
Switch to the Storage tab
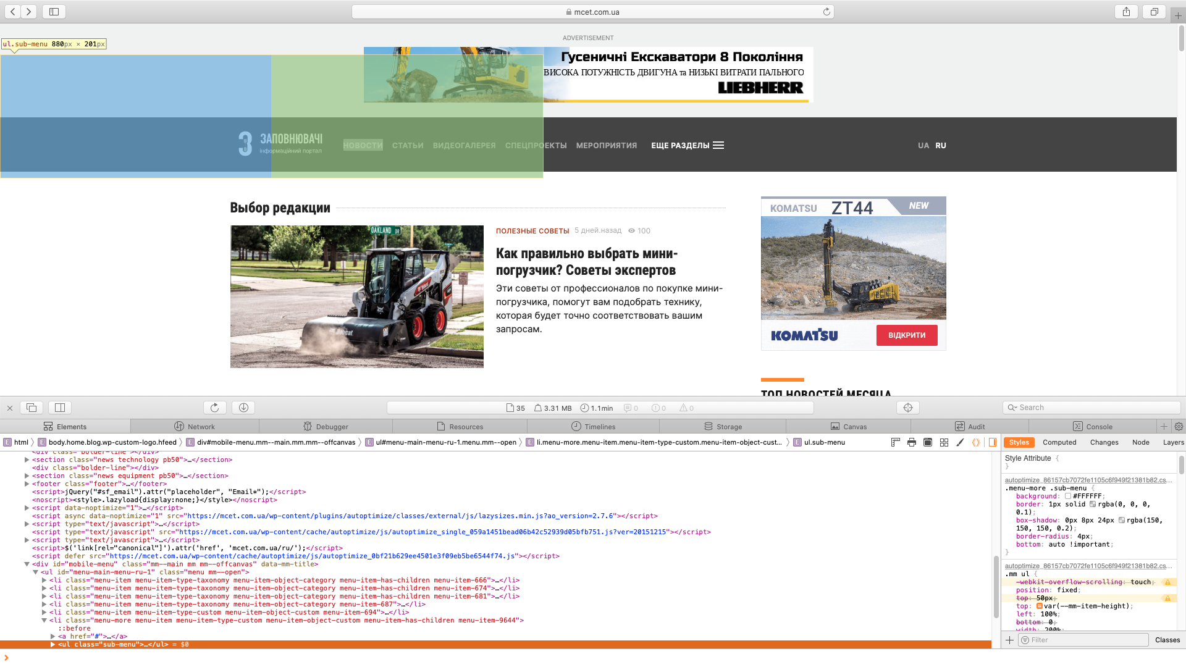pos(723,426)
